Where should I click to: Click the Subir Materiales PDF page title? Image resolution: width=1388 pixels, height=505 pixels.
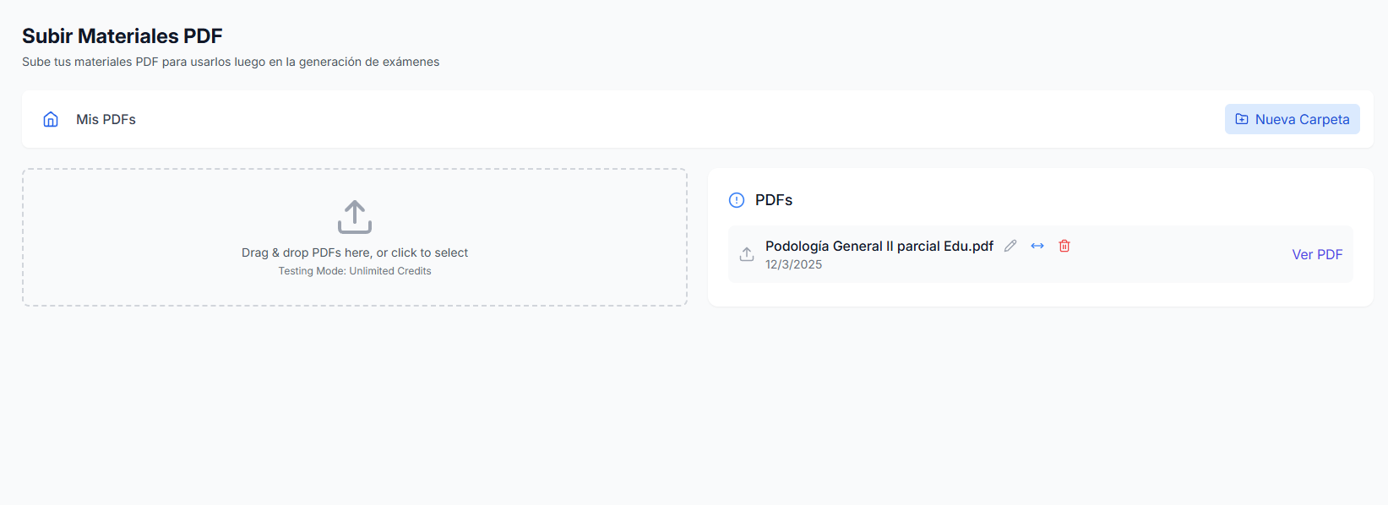[122, 35]
